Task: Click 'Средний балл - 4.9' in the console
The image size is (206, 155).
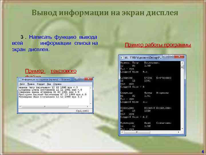Action: tap(134, 117)
